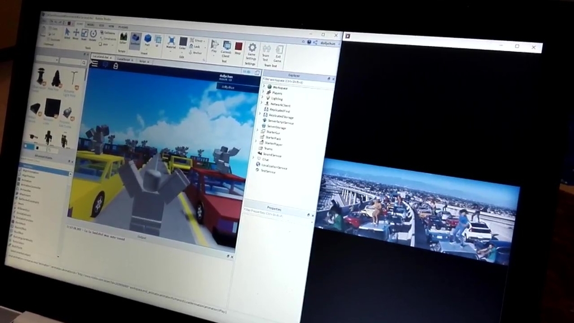Switch to the Script document tab

pos(143,61)
